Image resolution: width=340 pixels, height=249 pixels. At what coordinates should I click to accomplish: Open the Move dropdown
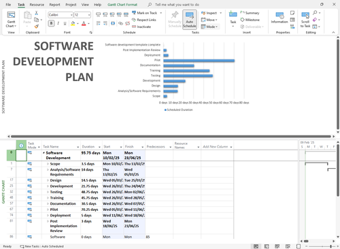209,20
